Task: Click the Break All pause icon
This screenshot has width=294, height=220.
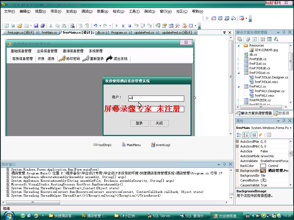Action: [123, 26]
